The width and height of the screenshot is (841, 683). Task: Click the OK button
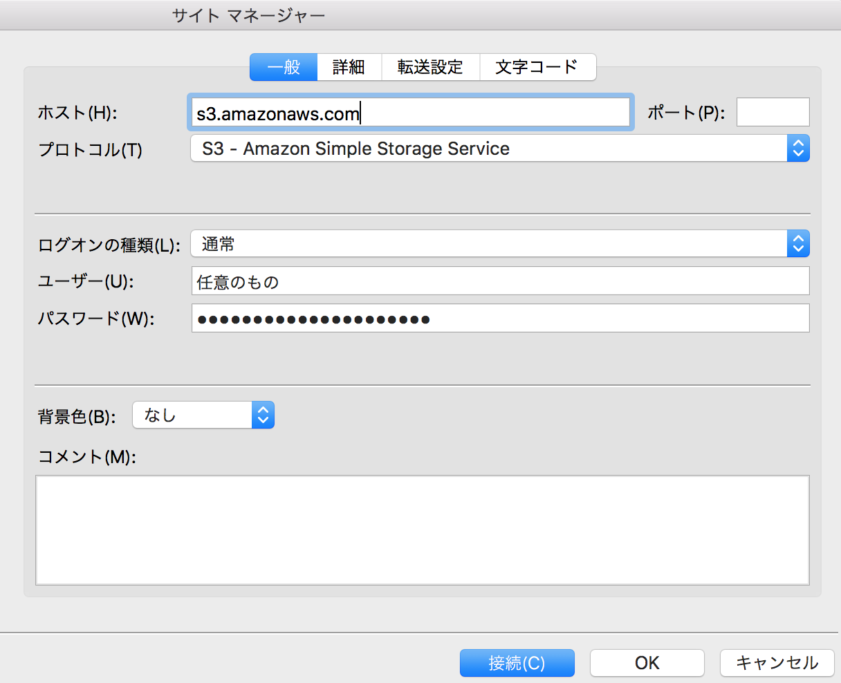(x=647, y=662)
